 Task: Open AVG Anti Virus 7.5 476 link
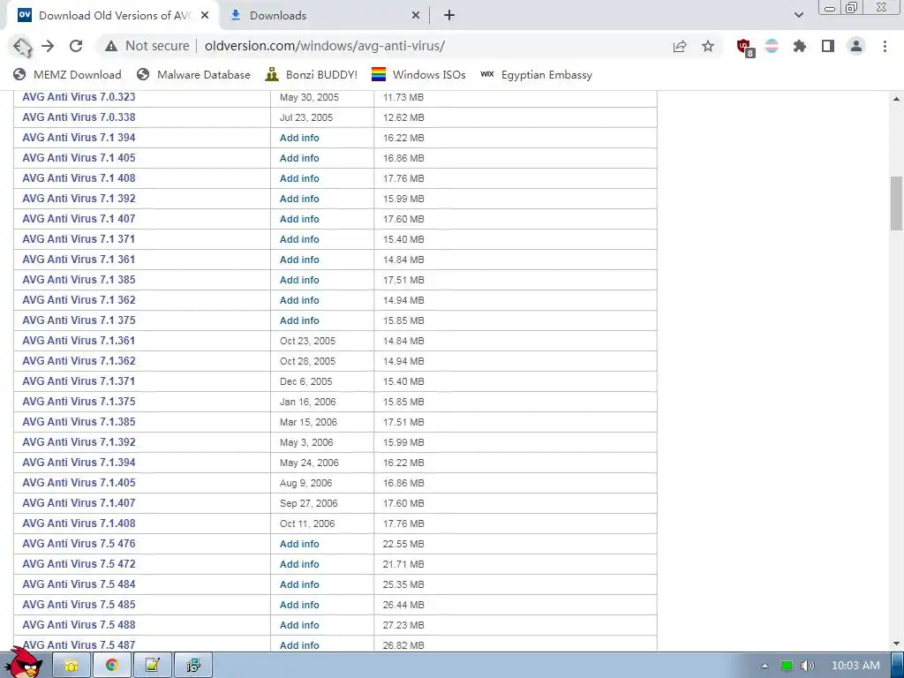coord(79,543)
